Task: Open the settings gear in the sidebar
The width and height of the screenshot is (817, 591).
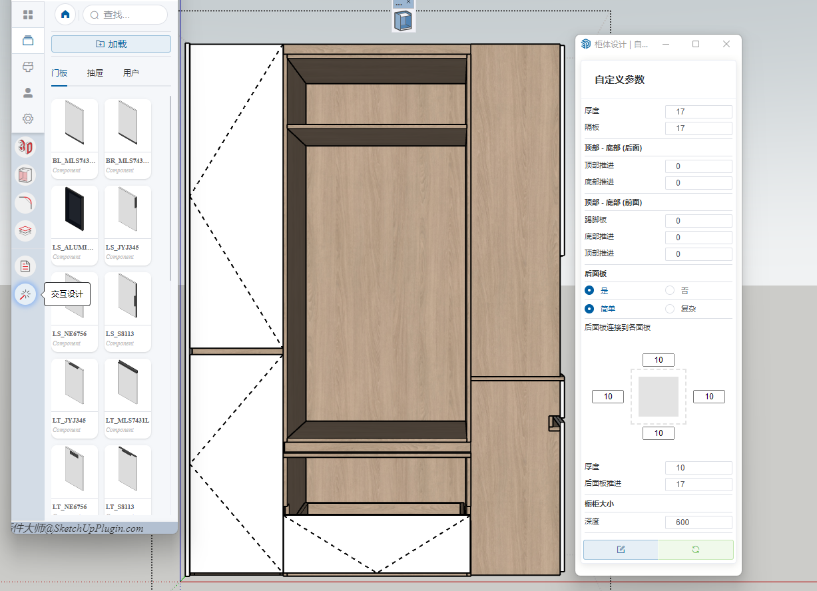Action: pos(28,118)
